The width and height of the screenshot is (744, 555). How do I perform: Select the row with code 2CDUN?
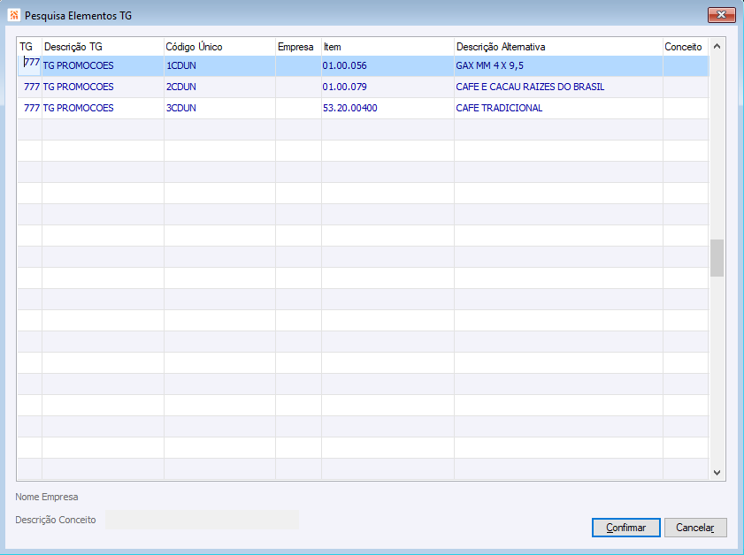pyautogui.click(x=363, y=87)
